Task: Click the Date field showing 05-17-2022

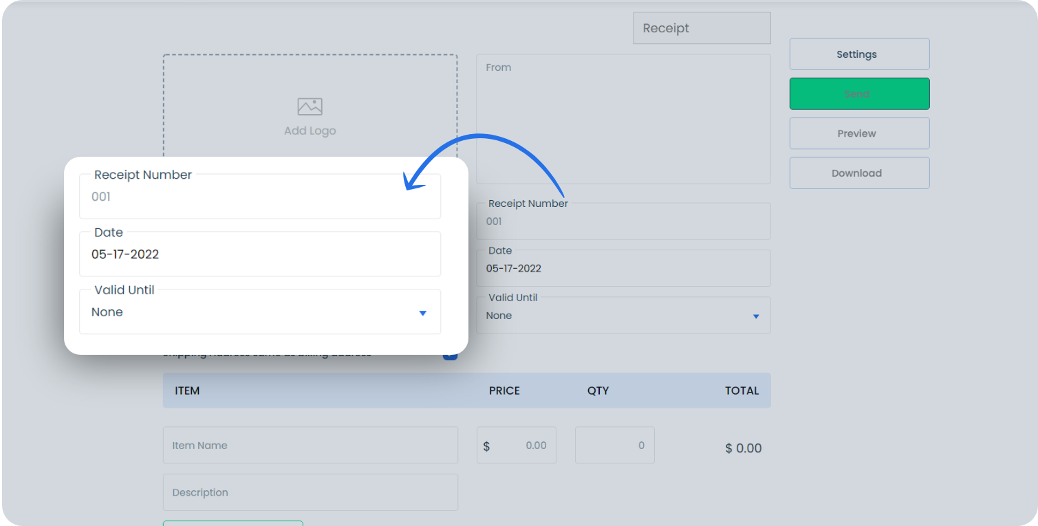Action: click(260, 254)
